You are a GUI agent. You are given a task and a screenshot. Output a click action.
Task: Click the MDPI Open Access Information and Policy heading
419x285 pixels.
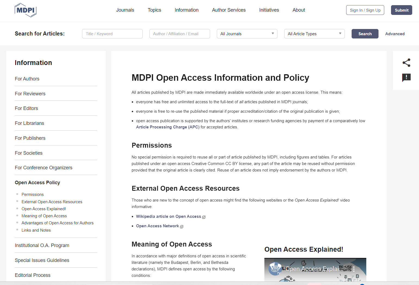[x=220, y=78]
